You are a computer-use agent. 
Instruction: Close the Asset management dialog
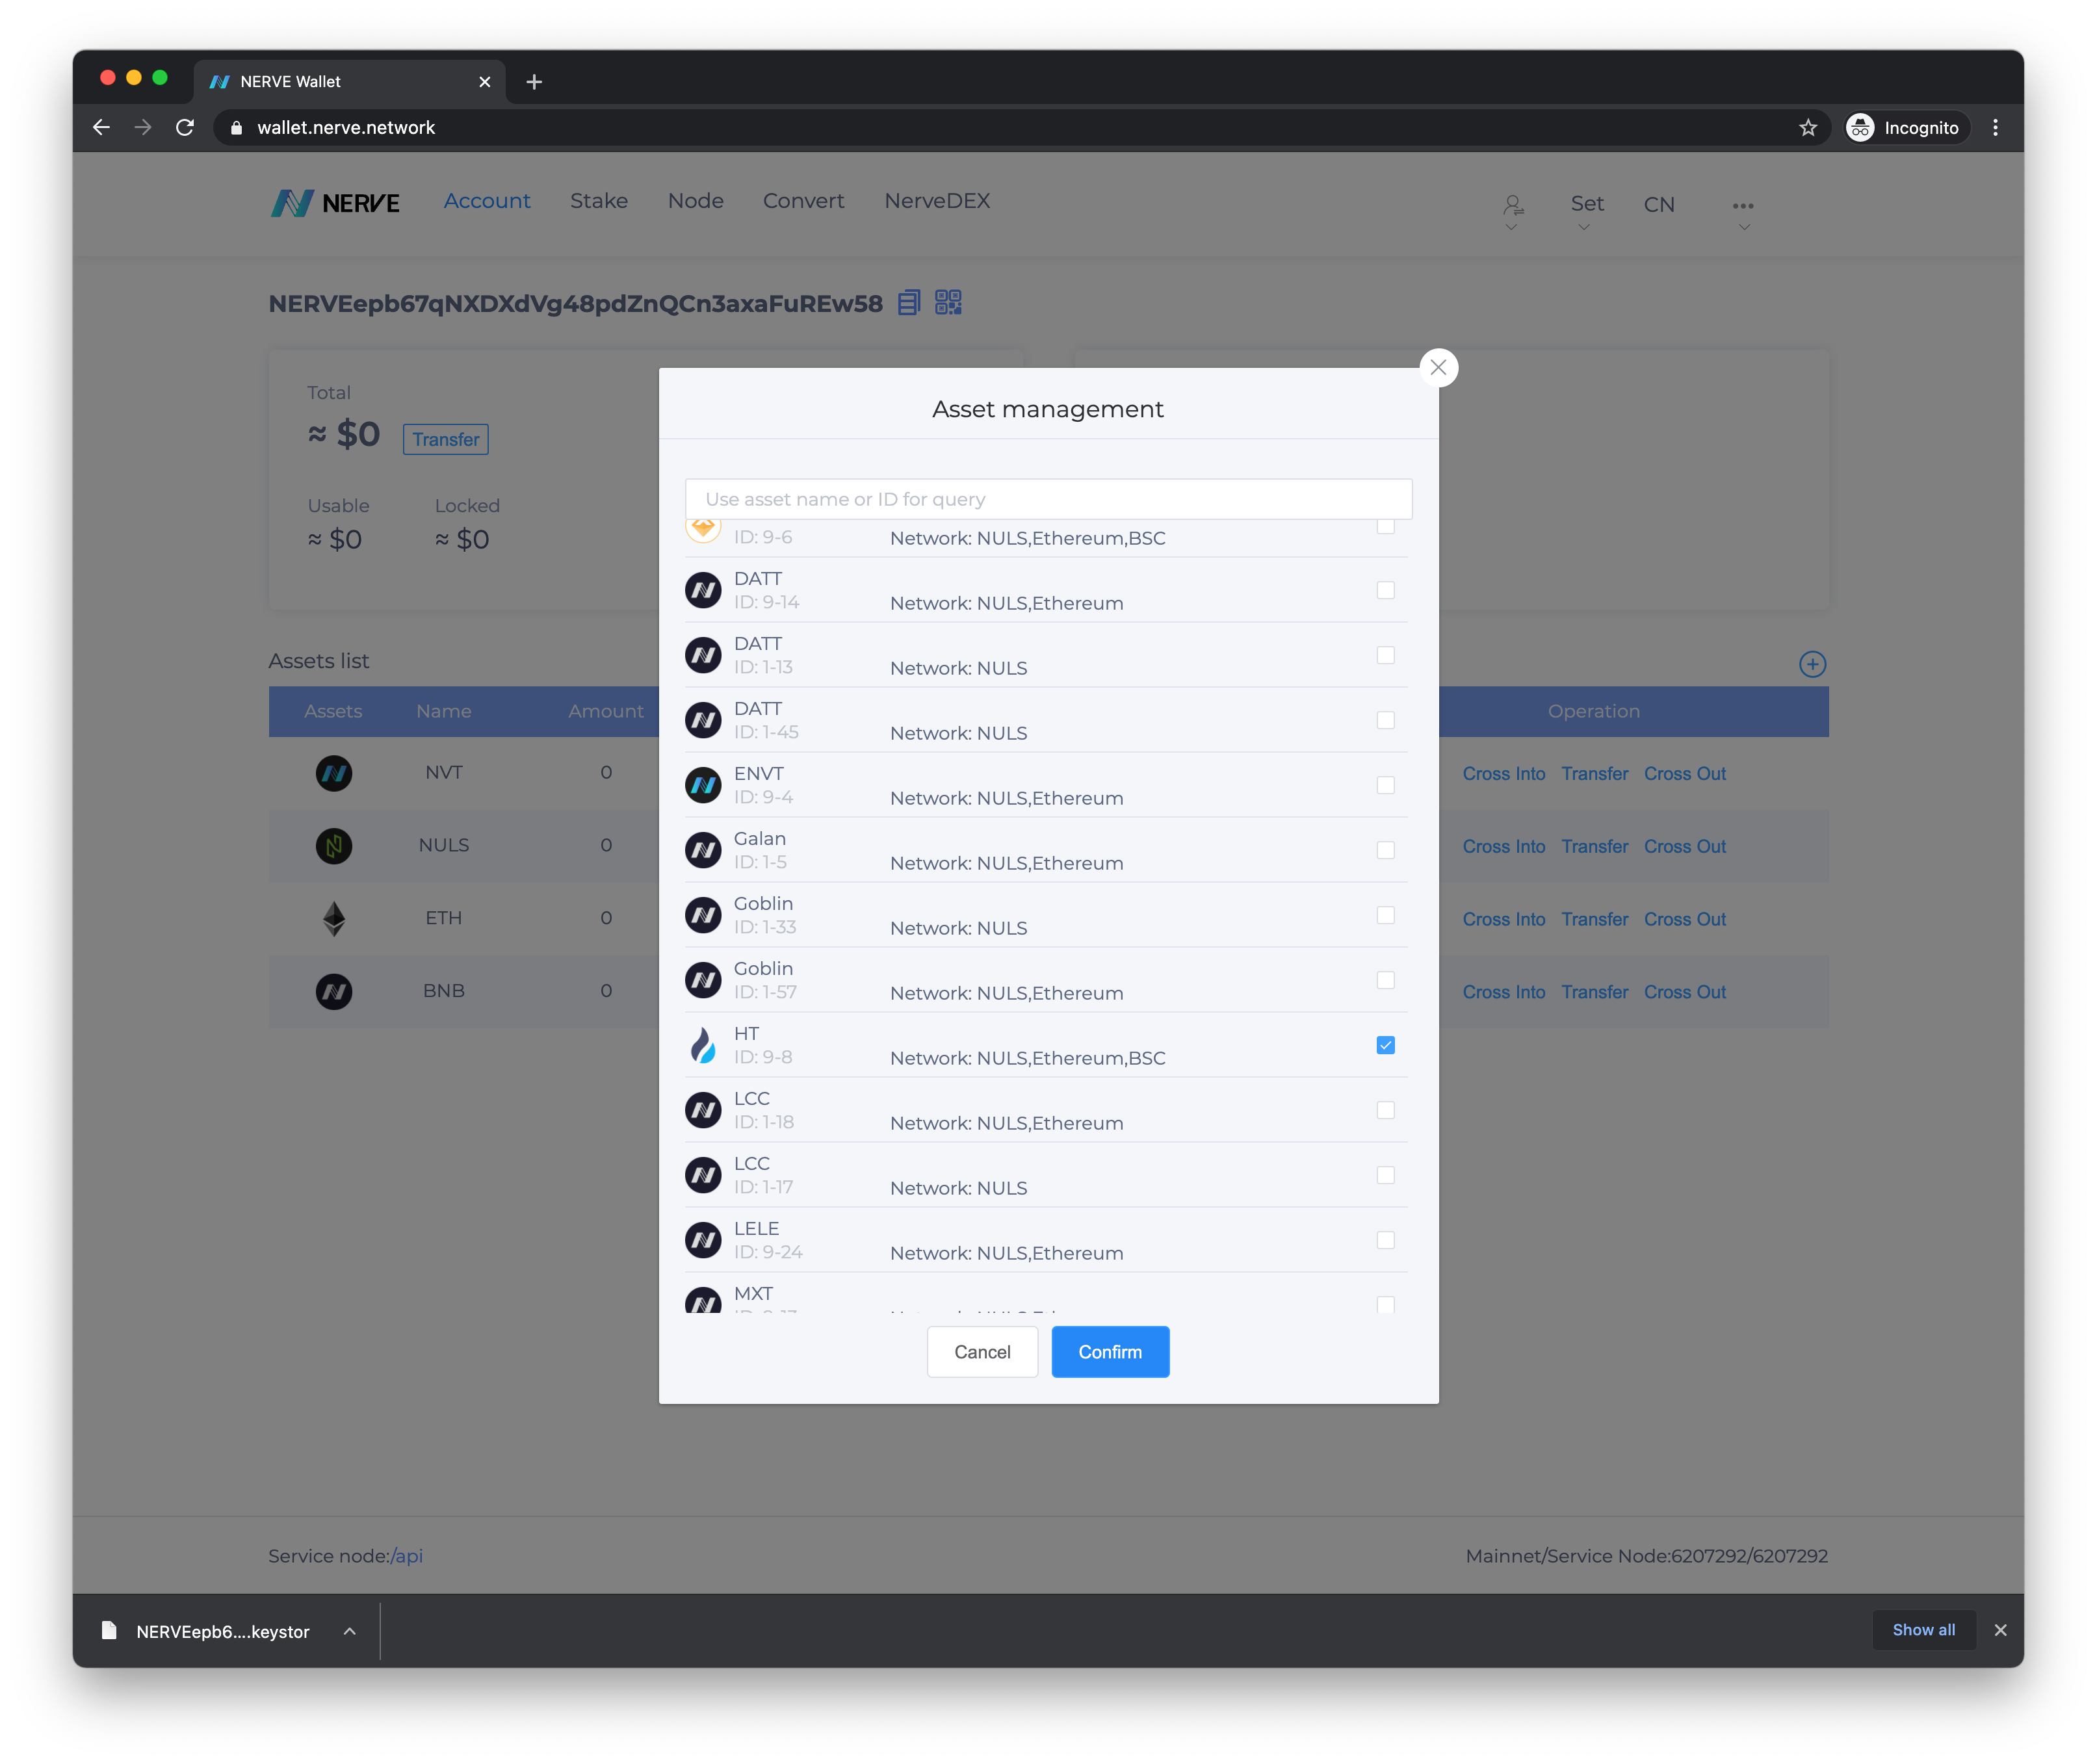[x=1438, y=368]
